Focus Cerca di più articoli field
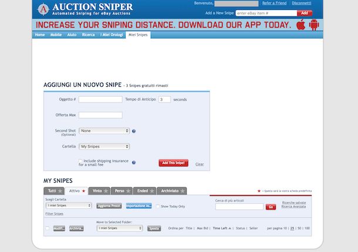Viewport: 358px width, 252px height. (x=239, y=207)
